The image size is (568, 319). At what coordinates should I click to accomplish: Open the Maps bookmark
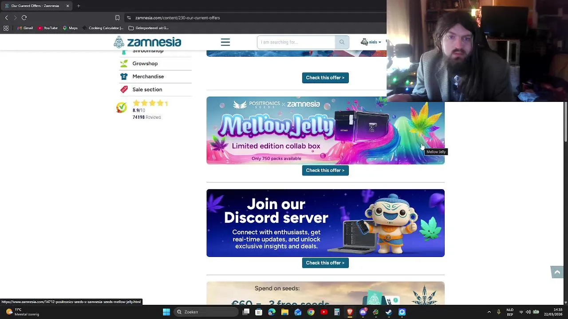(70, 28)
